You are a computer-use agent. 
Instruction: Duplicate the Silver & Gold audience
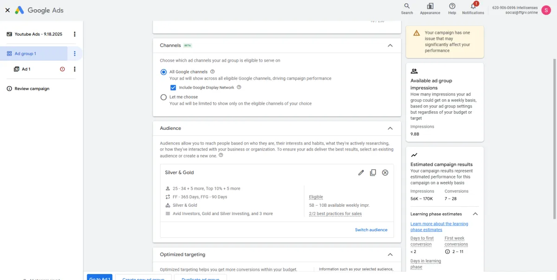[x=373, y=172]
